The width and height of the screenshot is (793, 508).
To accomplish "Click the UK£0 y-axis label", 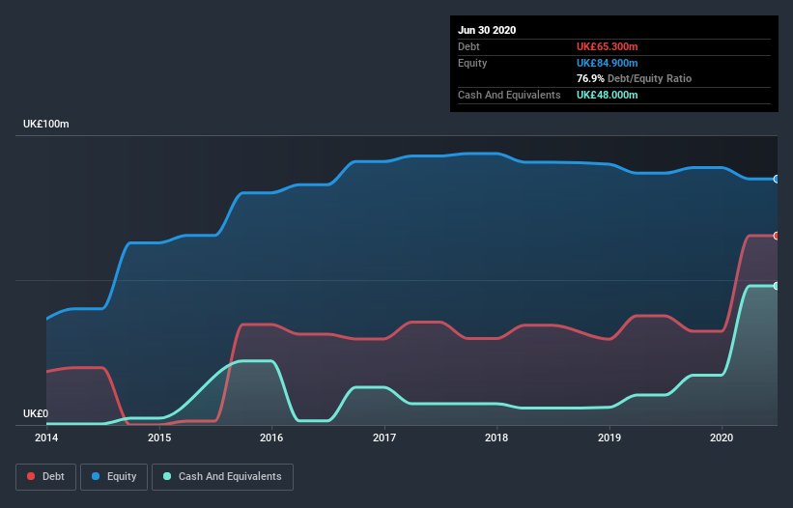I will coord(36,413).
